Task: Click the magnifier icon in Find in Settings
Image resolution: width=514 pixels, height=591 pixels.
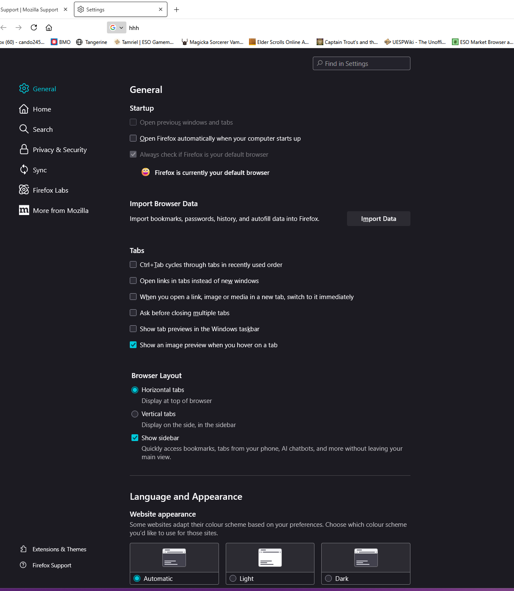Action: (x=320, y=63)
